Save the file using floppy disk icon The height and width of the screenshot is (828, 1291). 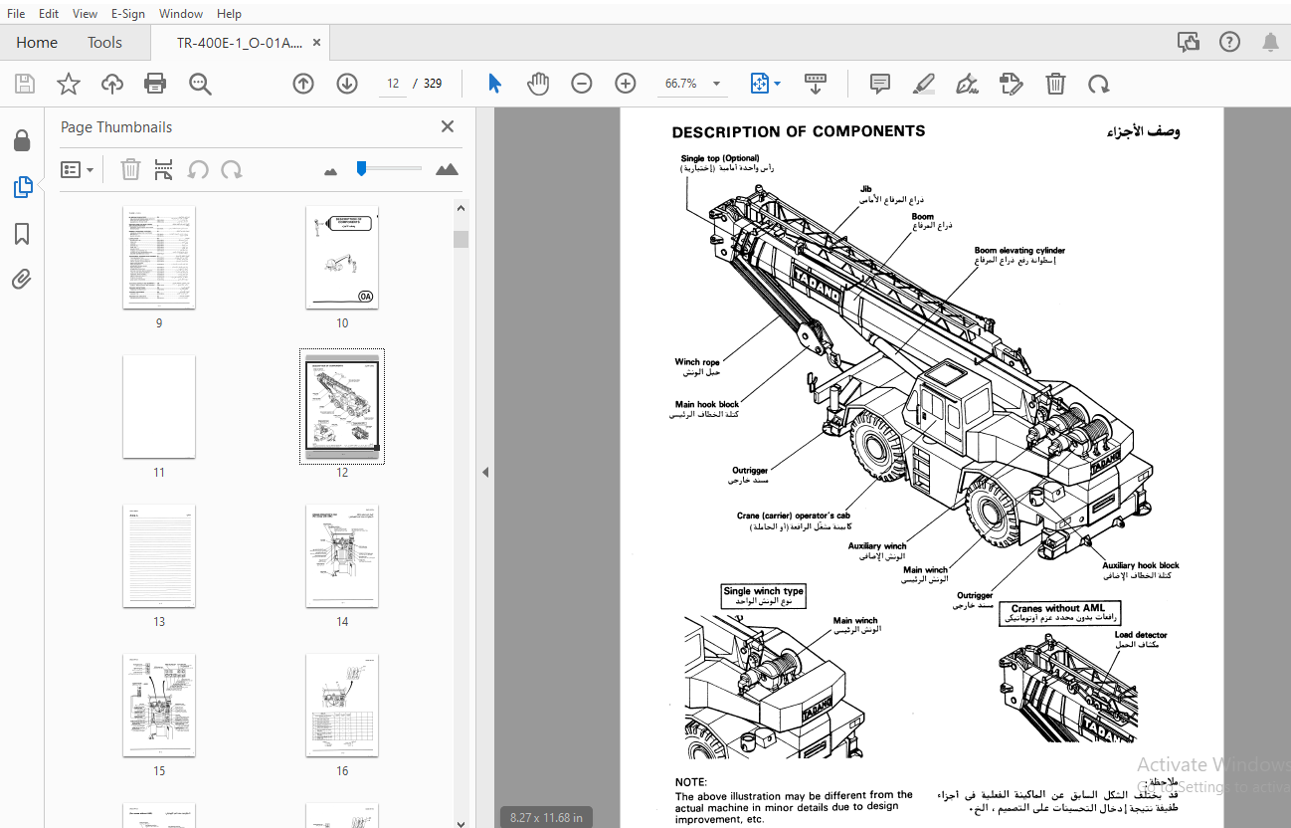(x=24, y=84)
